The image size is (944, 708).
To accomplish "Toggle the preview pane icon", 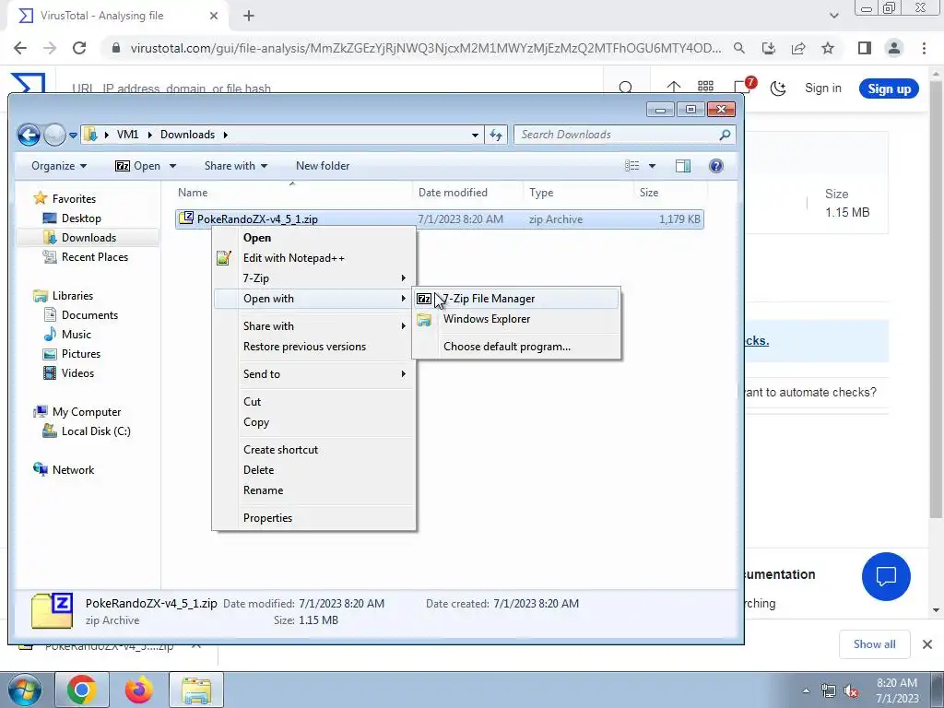I will [683, 166].
